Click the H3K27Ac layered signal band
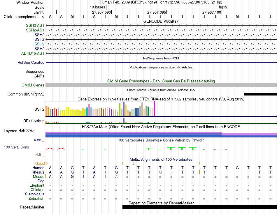Image resolution: width=277 pixels, height=214 pixels. 161,135
